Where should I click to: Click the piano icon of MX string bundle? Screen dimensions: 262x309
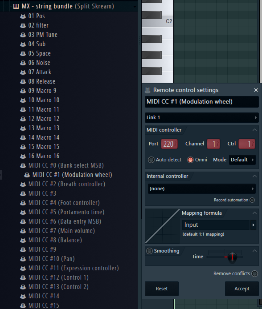[16, 7]
